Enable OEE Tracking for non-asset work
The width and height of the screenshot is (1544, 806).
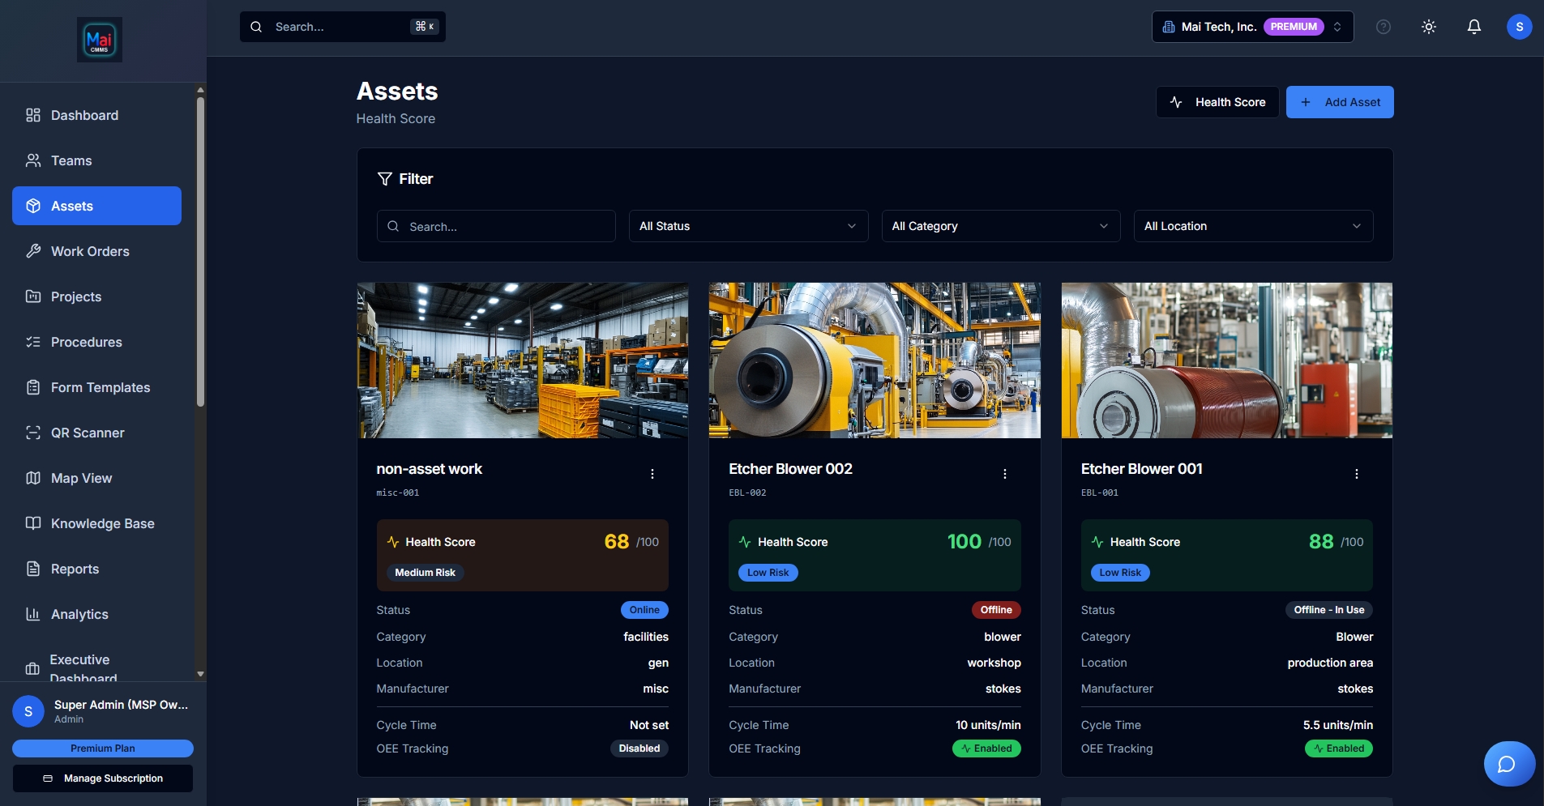639,748
